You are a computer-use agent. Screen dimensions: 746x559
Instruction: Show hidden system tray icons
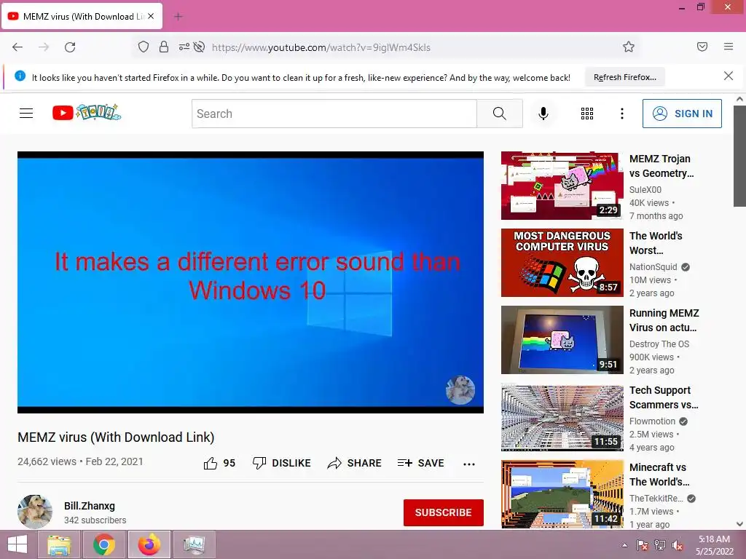624,545
